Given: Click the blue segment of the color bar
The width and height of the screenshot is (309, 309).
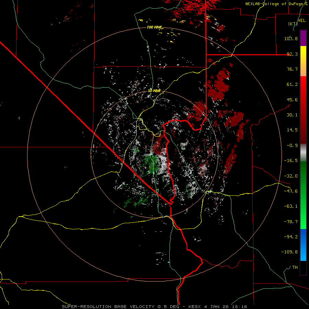Looking at the screenshot, I should (303, 245).
